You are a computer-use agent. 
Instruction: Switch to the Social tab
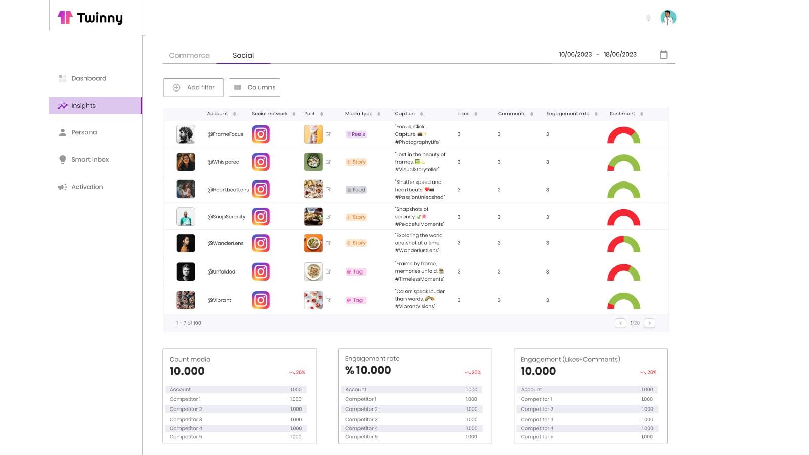(x=243, y=55)
